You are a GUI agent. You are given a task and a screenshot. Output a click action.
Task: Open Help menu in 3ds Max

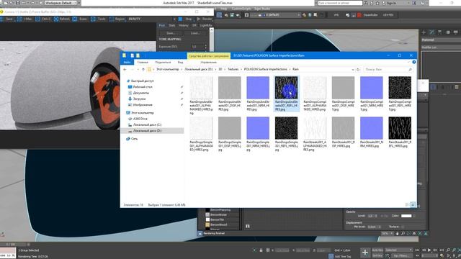[x=224, y=9]
